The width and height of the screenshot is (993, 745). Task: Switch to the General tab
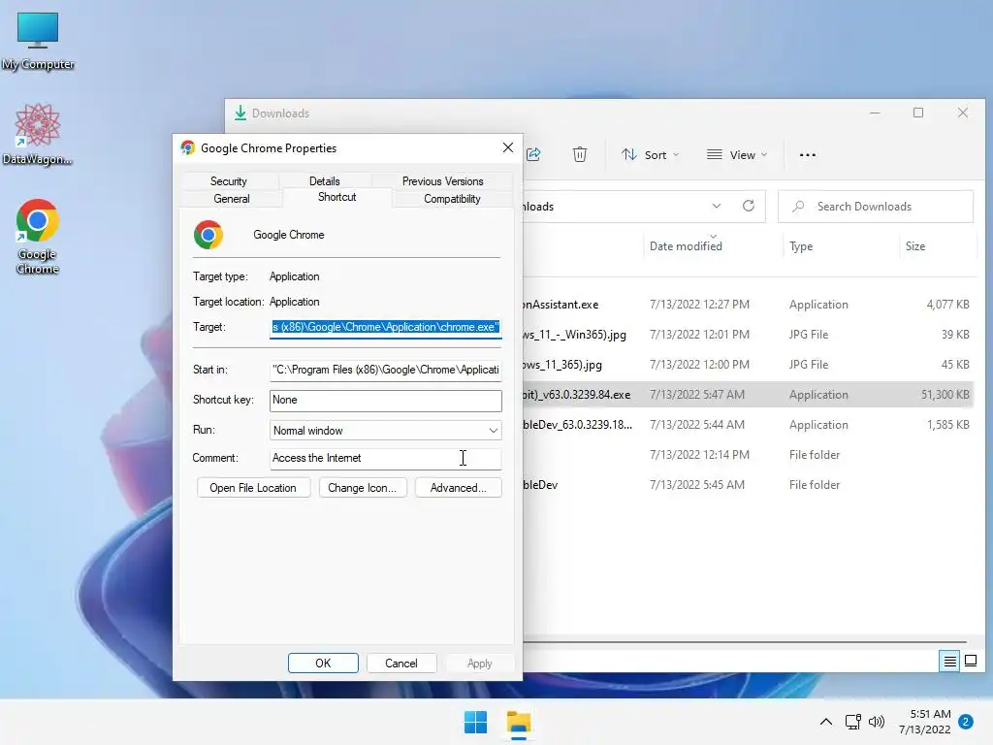(x=231, y=198)
